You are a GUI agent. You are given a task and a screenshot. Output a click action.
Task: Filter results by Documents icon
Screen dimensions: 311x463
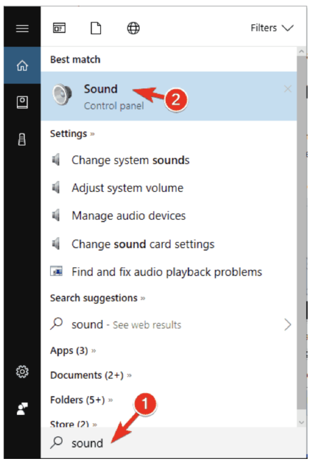[96, 28]
